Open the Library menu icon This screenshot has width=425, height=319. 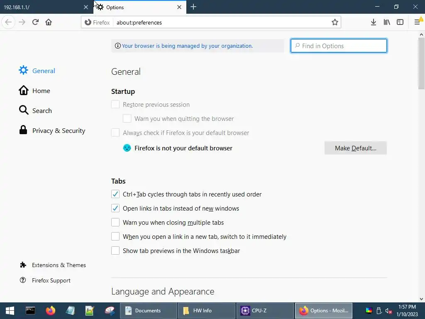(387, 22)
